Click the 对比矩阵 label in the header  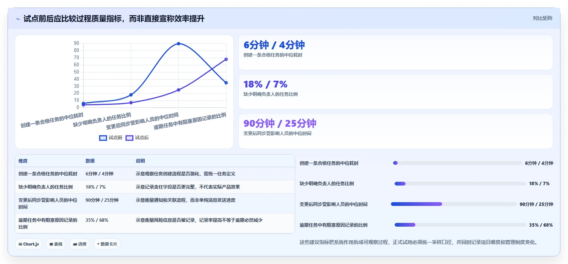point(543,18)
